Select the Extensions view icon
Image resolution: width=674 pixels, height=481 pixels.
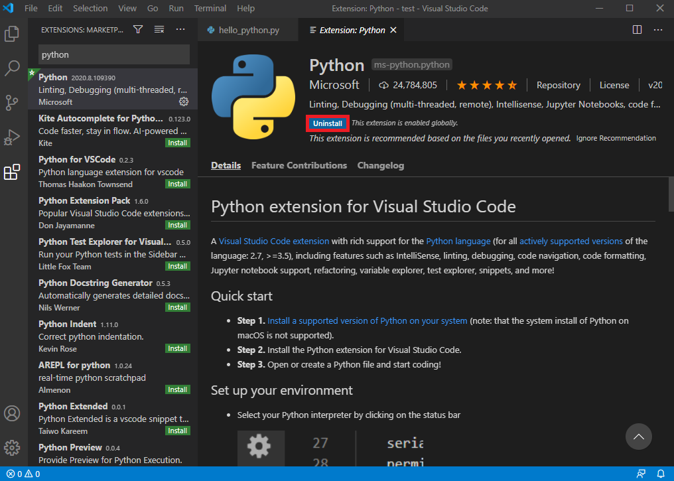click(x=12, y=172)
